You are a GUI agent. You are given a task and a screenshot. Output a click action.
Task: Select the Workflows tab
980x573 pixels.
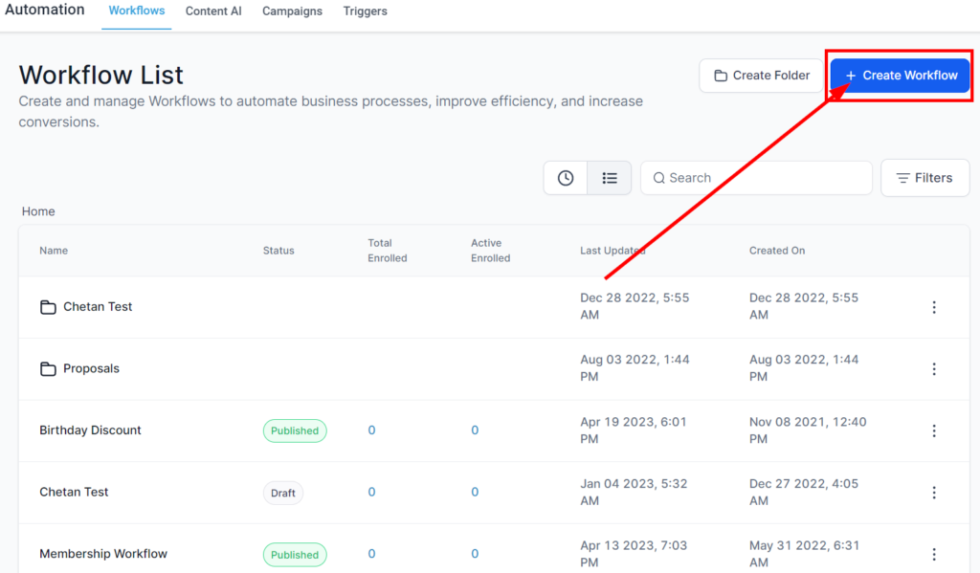(x=136, y=11)
